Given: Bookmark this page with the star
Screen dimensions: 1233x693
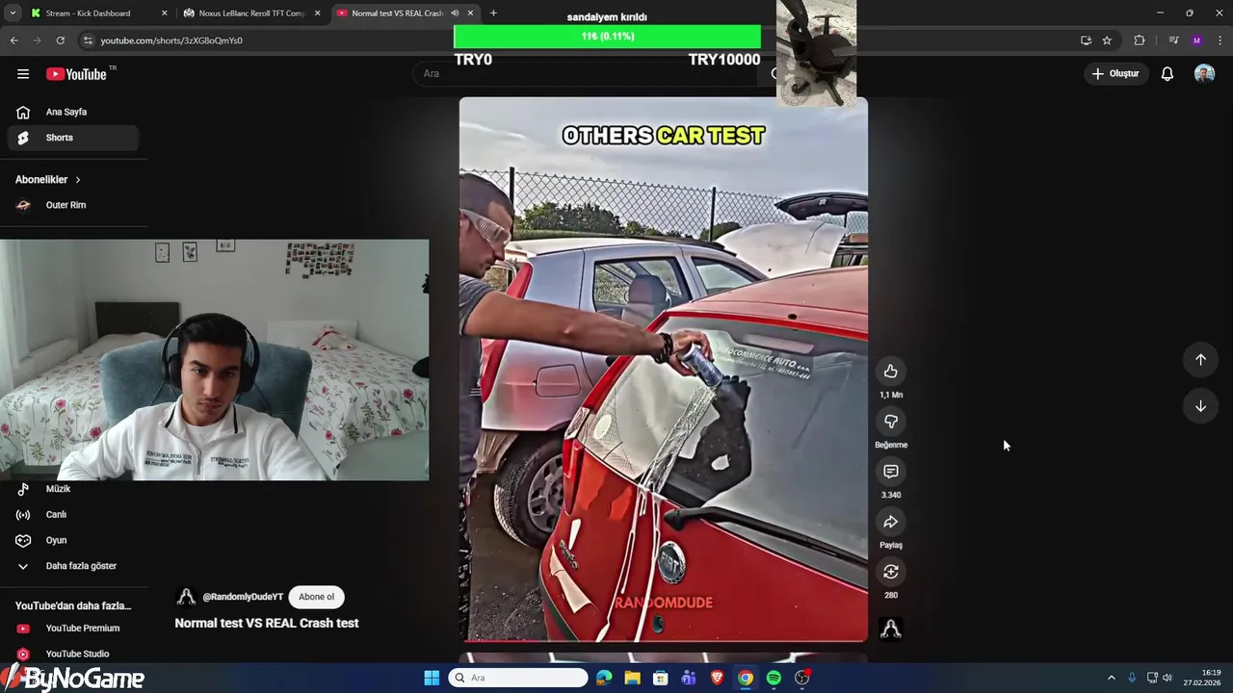Looking at the screenshot, I should [x=1107, y=40].
